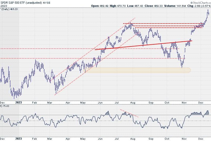Select the chart title 'SPDR S&P 500 ETF (unadjusted)'
This screenshot has height=141, width=211.
(x=21, y=3)
